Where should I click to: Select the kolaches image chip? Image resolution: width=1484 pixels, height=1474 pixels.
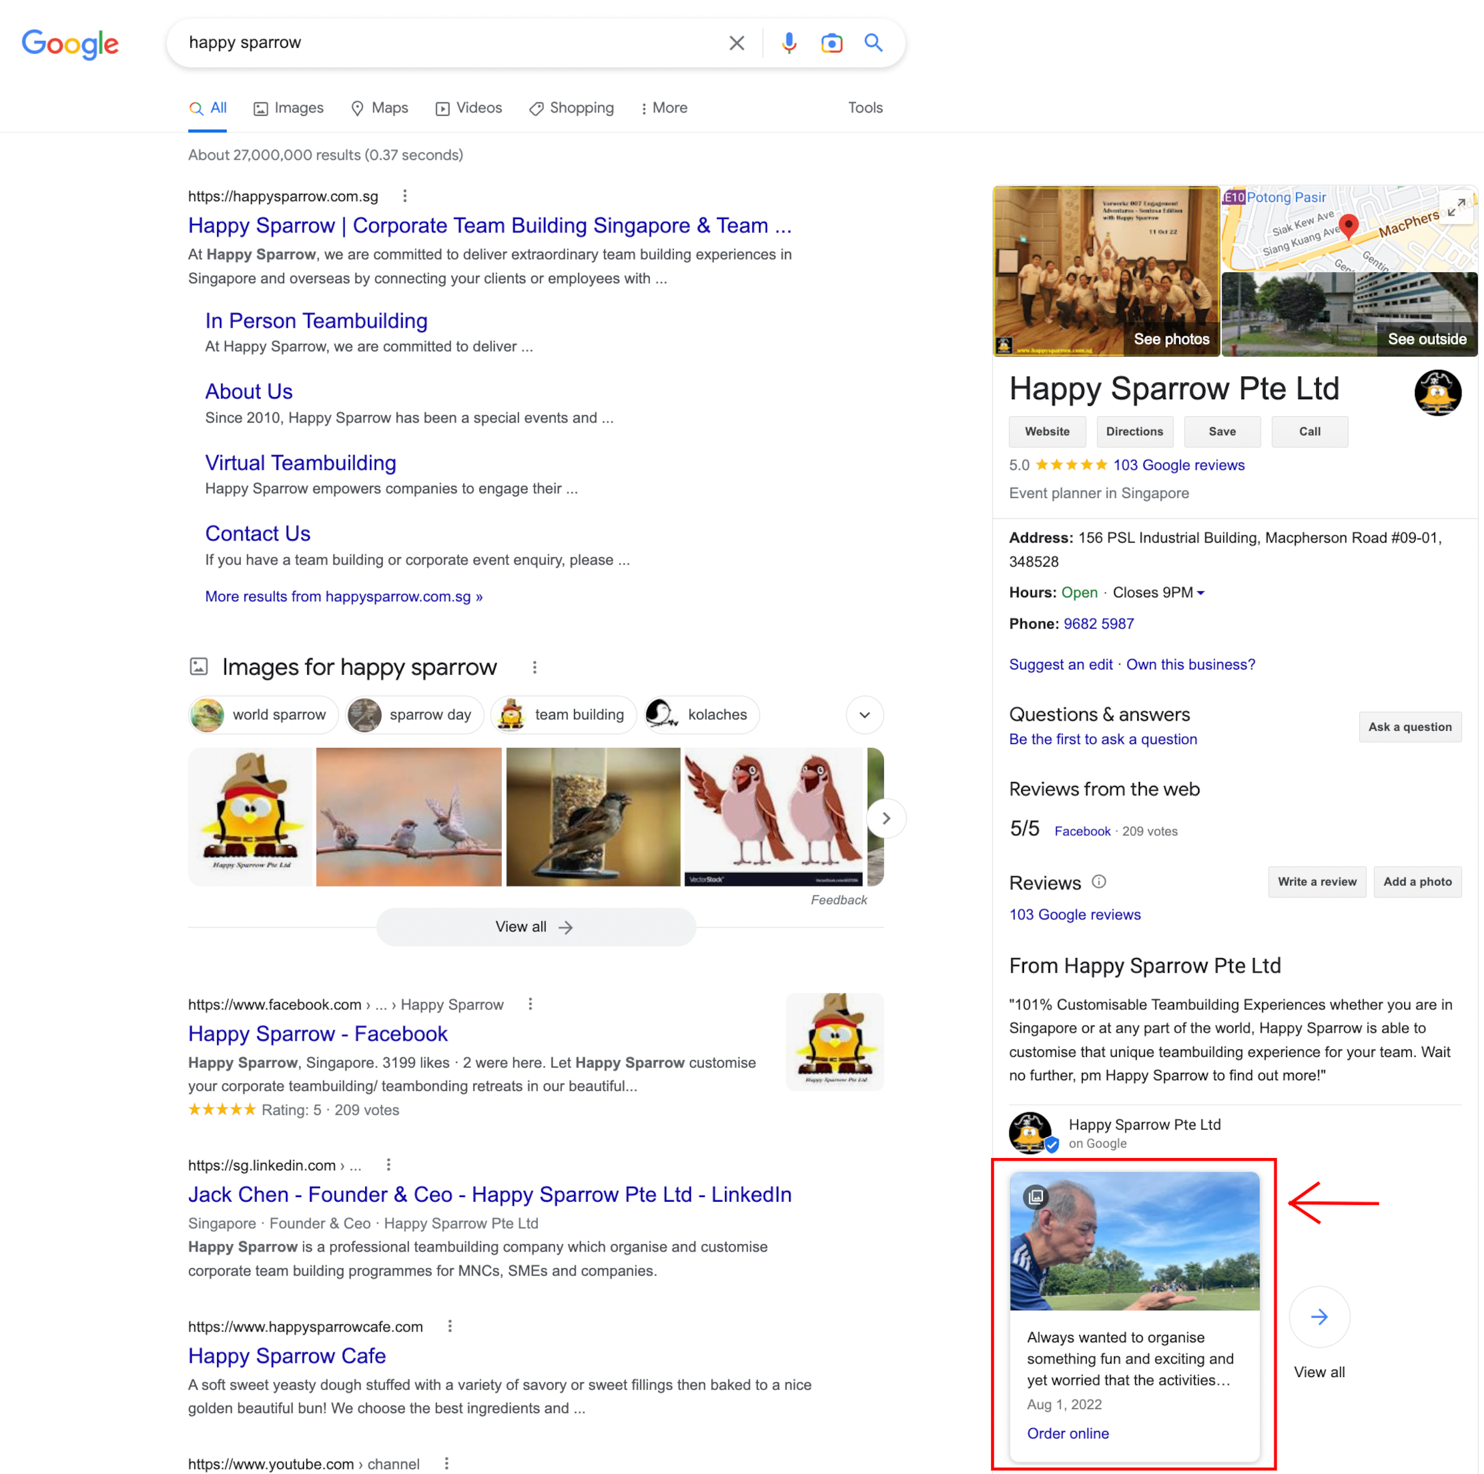701,714
